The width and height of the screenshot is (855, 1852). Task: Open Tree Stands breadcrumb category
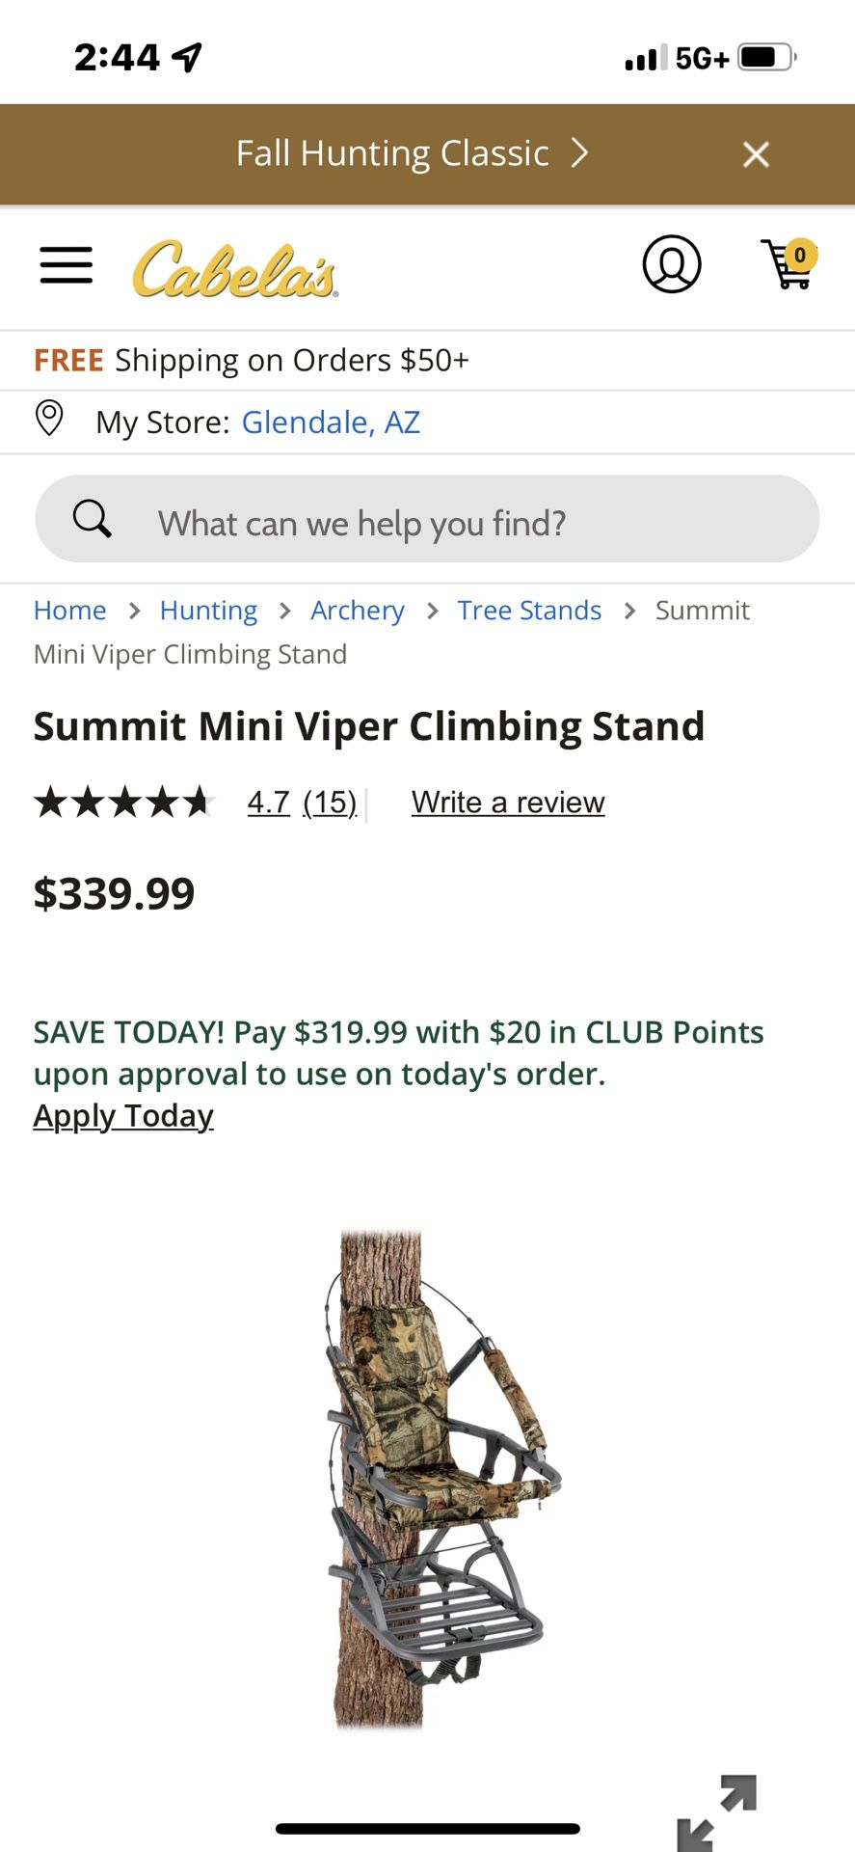529,611
